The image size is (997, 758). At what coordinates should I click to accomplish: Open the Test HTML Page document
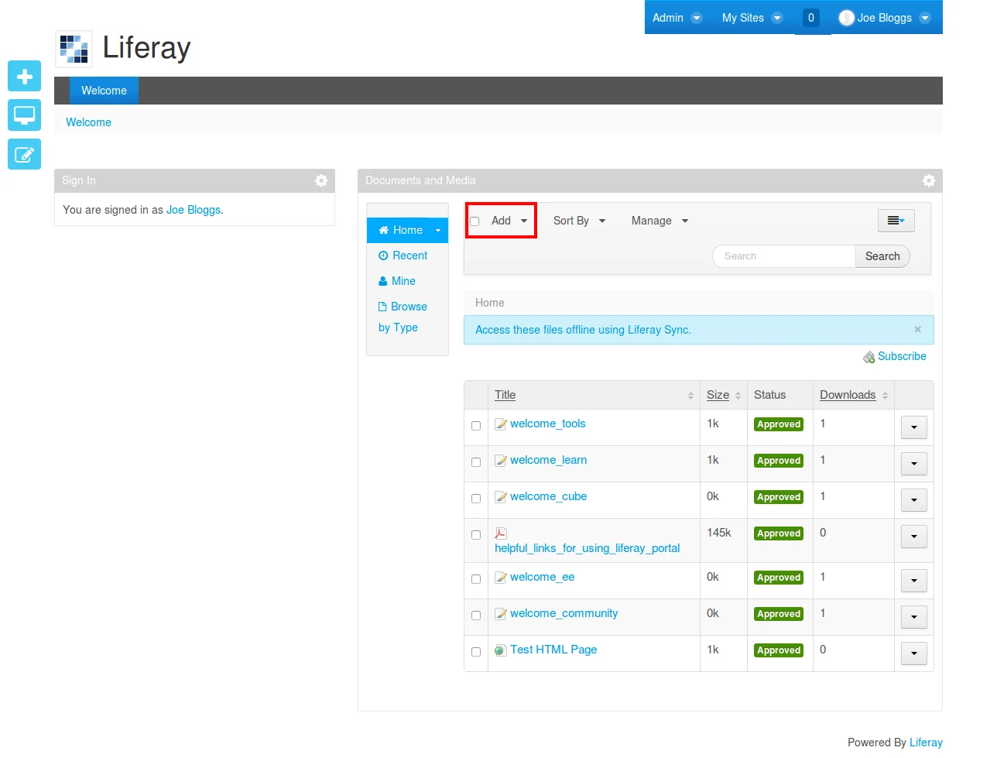[x=553, y=650]
